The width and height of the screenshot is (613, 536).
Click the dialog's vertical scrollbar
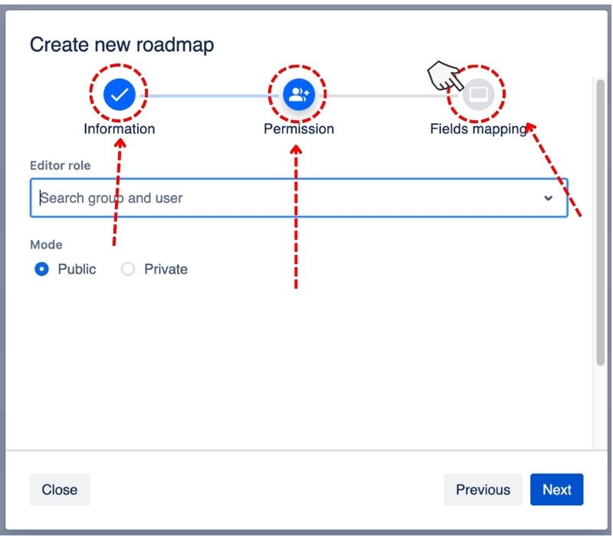click(599, 230)
